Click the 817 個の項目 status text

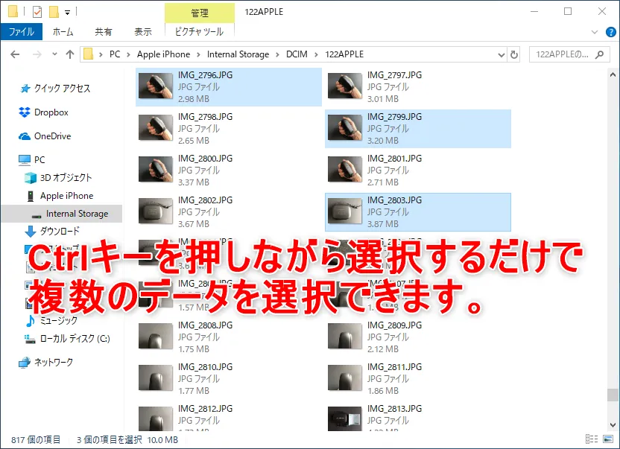(x=36, y=439)
